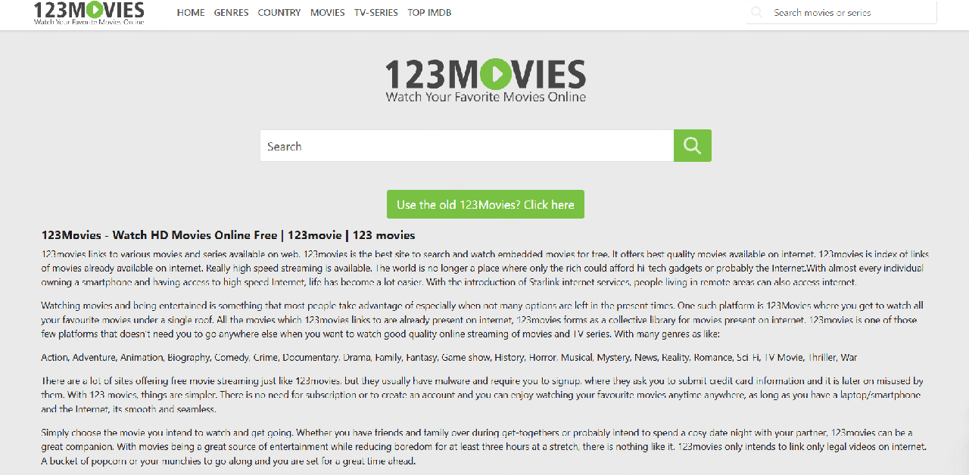Click the 'Watch Your Favorite Movies Online' center tagline

pyautogui.click(x=485, y=97)
